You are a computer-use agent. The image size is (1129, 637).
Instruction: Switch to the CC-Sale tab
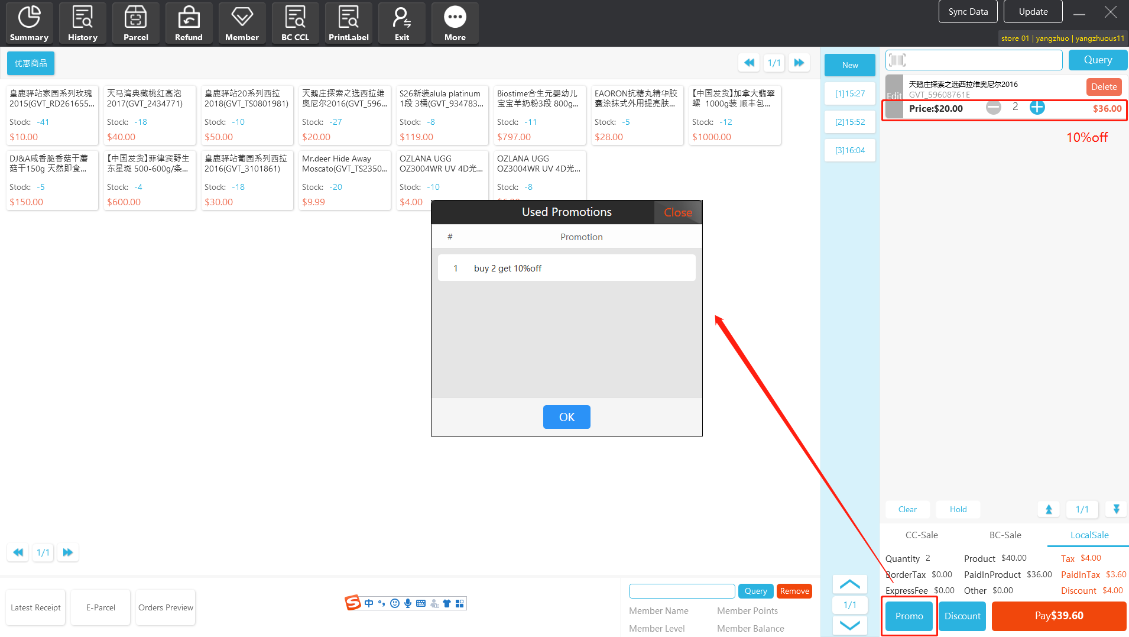coord(921,535)
